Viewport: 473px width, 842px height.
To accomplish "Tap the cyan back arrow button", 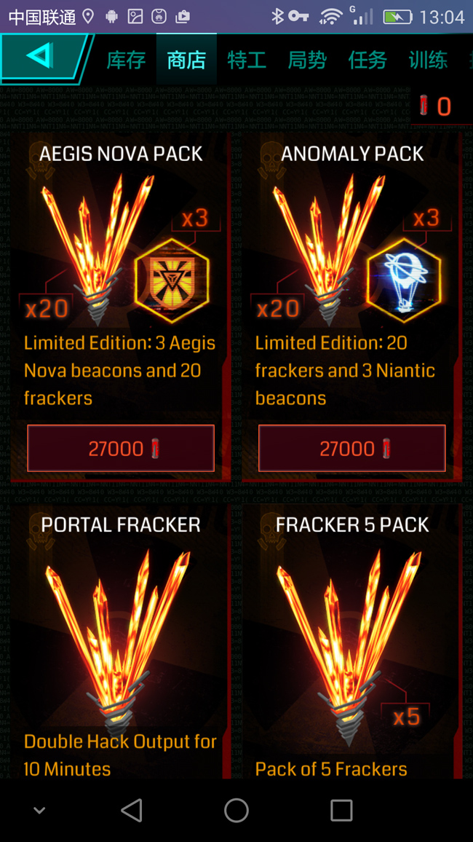I will 45,58.
